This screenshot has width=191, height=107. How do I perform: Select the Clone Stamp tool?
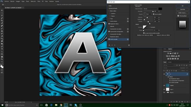tap(2, 31)
